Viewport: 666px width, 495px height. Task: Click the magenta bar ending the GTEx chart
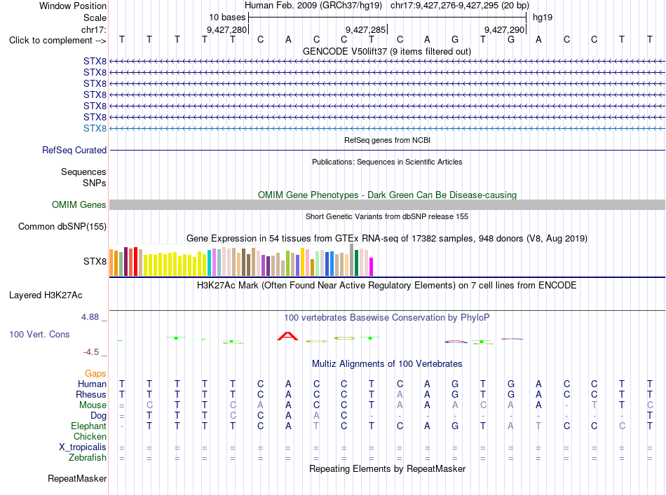point(372,267)
